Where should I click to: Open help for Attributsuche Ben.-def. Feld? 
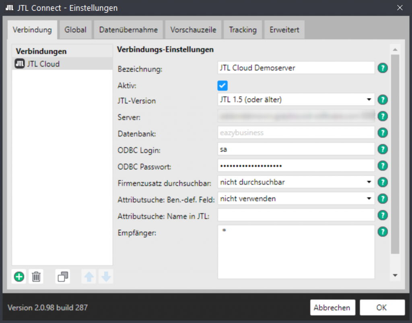pos(383,199)
